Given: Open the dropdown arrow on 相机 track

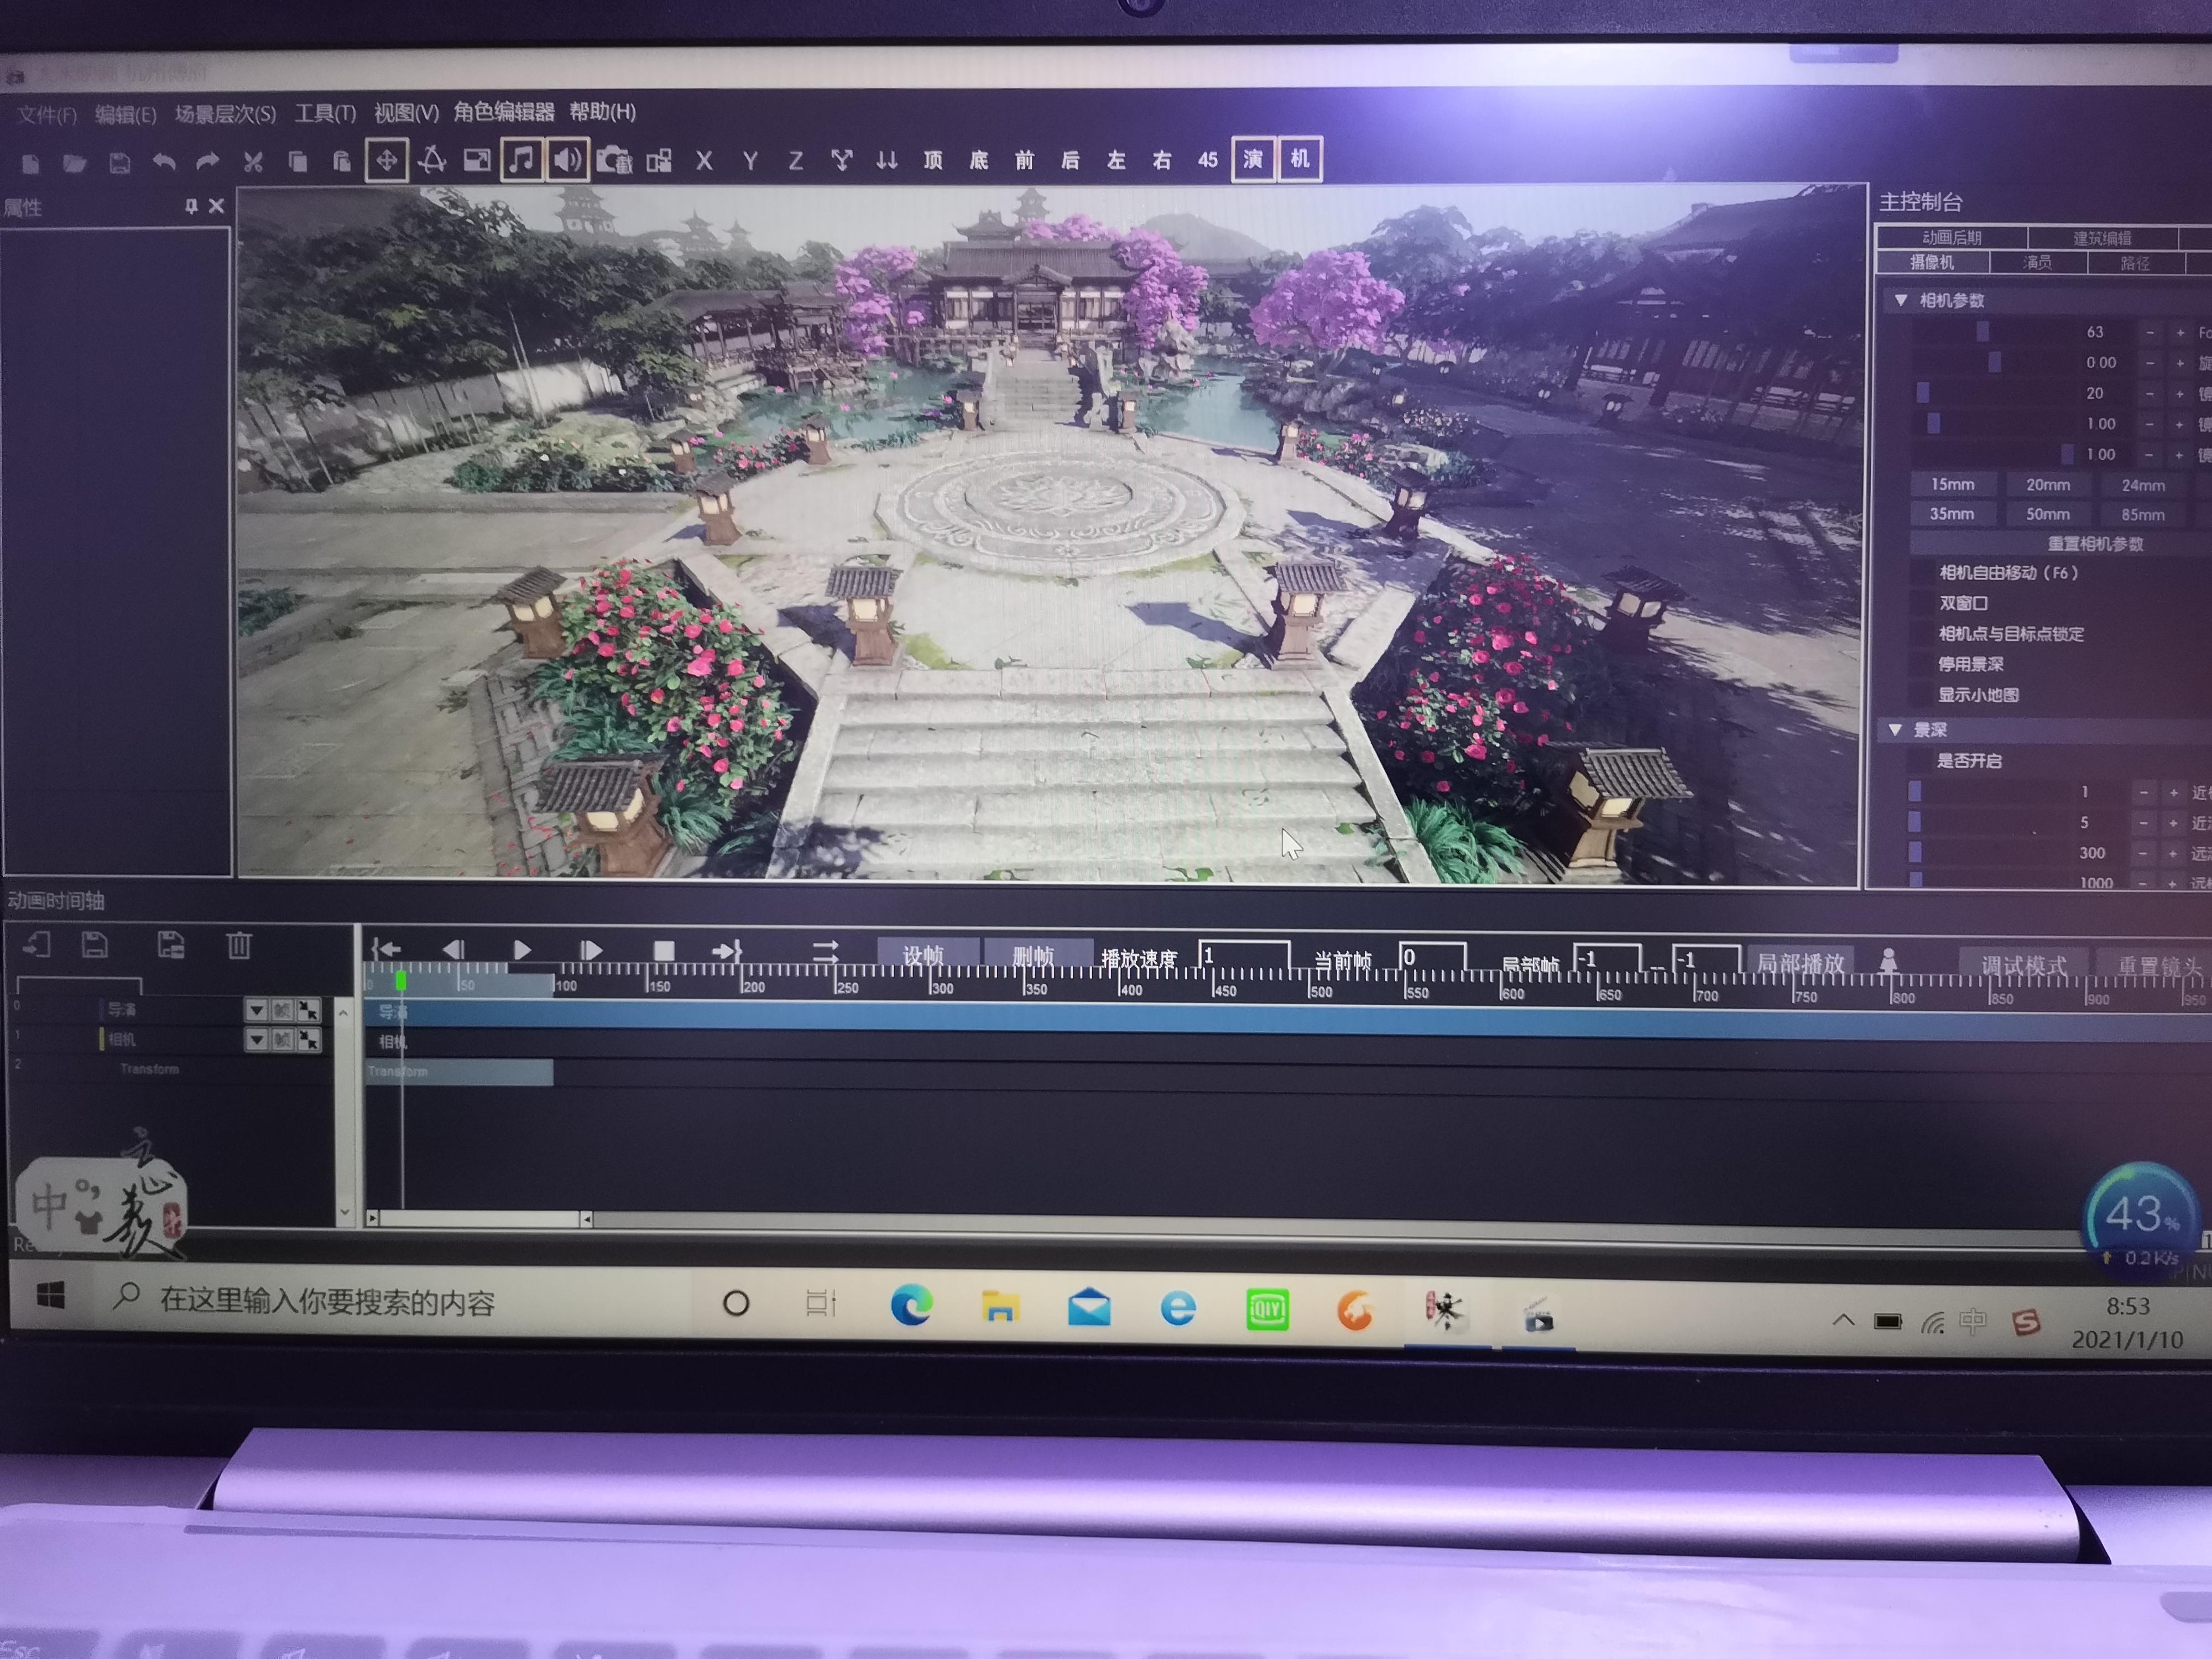Looking at the screenshot, I should pos(257,1040).
